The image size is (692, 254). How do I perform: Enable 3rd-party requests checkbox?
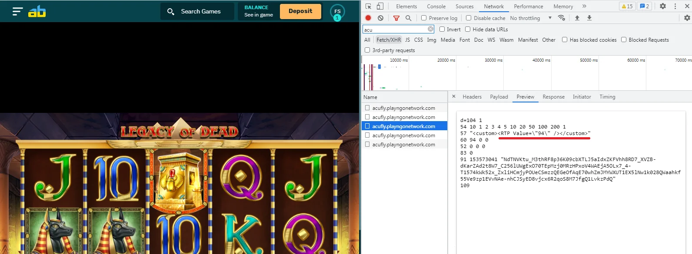pos(367,50)
